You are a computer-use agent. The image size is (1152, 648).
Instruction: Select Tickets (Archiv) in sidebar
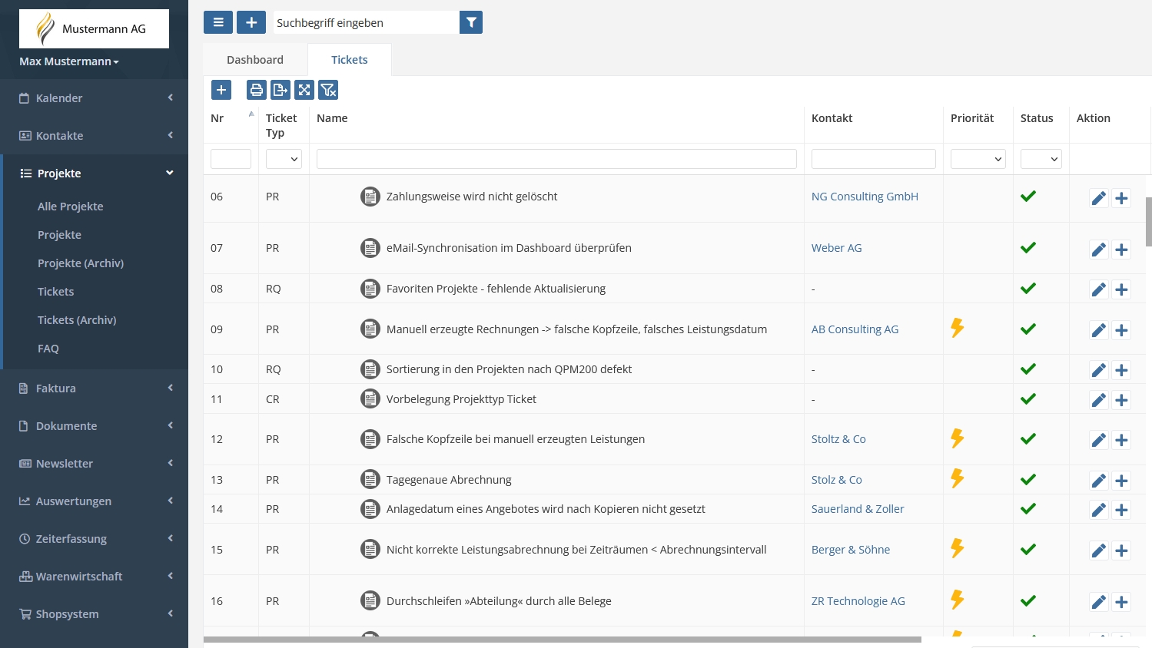(x=77, y=320)
